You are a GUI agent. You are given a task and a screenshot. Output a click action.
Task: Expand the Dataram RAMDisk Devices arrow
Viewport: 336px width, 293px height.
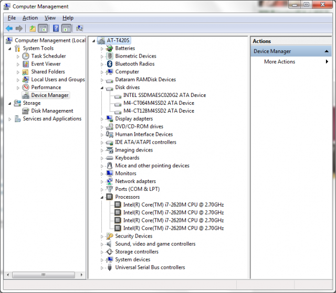tap(102, 80)
